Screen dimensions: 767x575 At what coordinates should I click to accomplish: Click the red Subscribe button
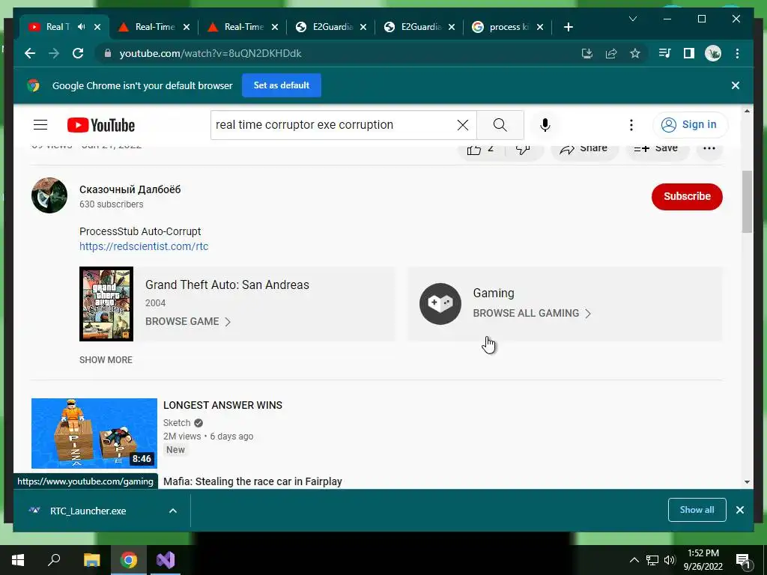pos(687,197)
